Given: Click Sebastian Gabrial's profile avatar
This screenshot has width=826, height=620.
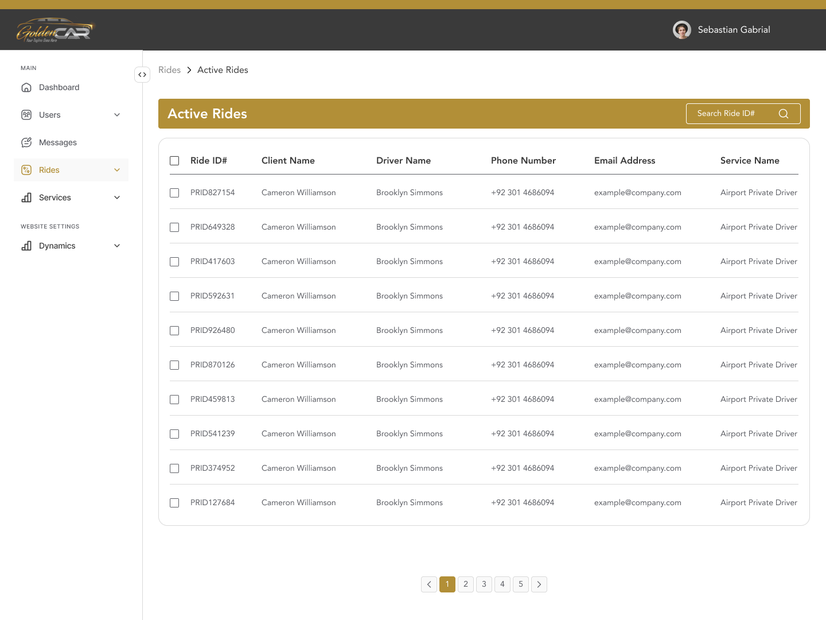Looking at the screenshot, I should (x=681, y=30).
